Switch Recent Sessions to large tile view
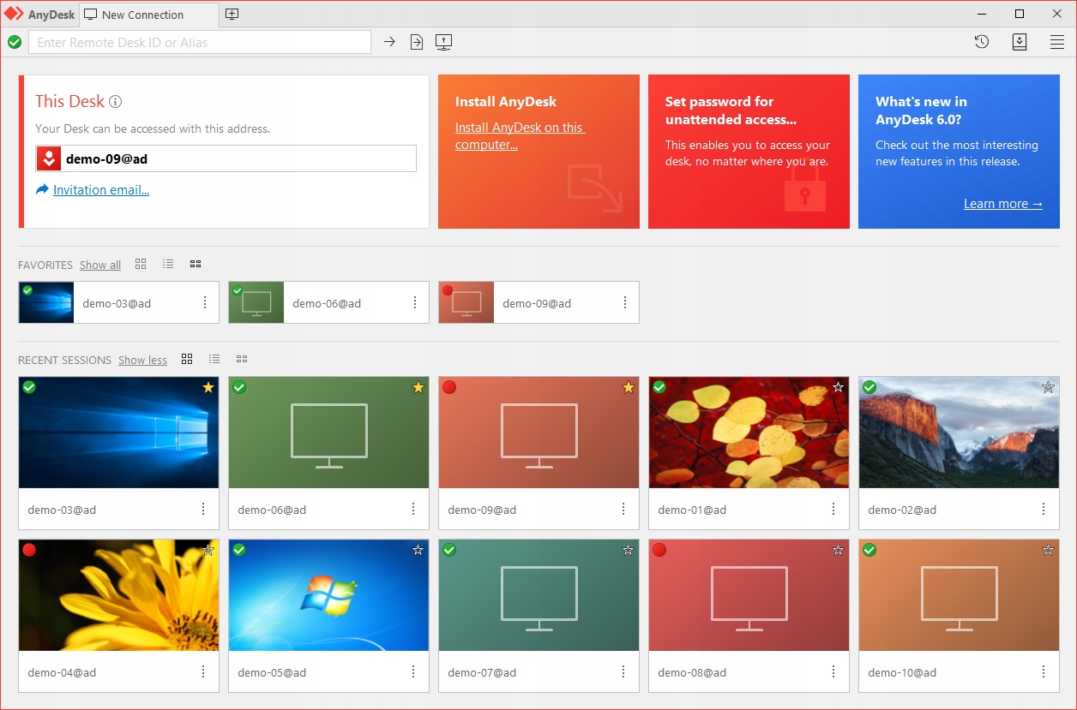Image resolution: width=1077 pixels, height=710 pixels. (x=187, y=360)
